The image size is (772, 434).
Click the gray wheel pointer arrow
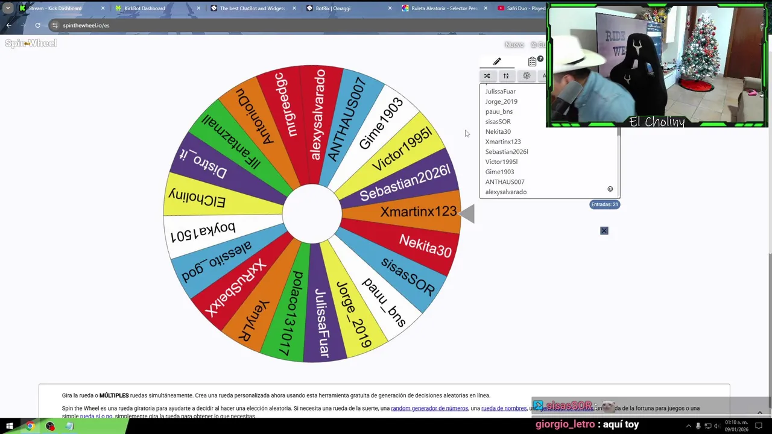tap(466, 213)
